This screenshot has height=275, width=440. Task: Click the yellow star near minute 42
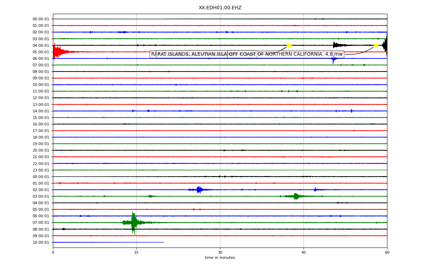click(289, 45)
